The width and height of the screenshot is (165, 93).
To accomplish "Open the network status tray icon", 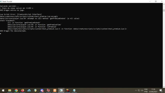I will (139, 90).
